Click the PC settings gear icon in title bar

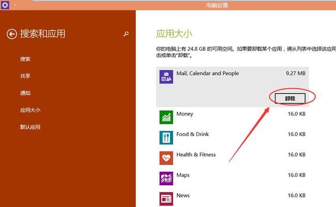(x=5, y=5)
